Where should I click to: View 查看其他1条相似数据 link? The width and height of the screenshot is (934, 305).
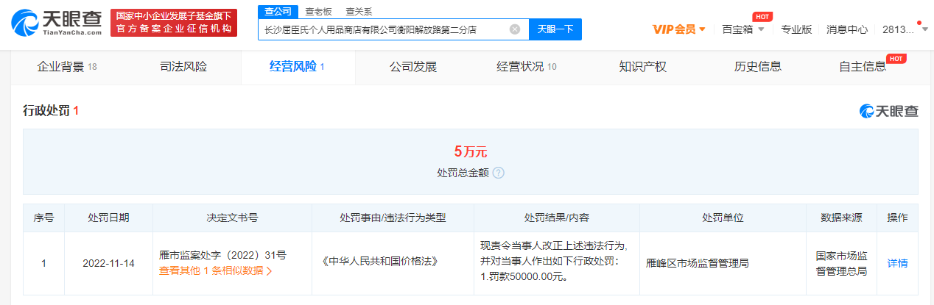pos(215,270)
